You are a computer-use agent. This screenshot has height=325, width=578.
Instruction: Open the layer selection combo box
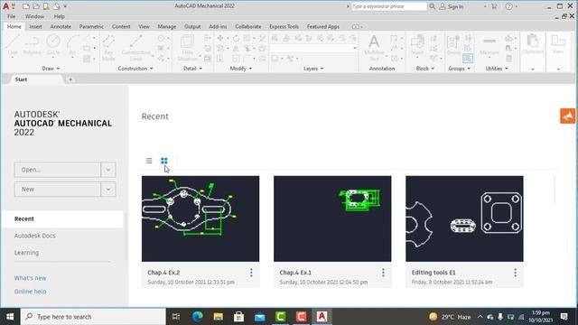313,48
